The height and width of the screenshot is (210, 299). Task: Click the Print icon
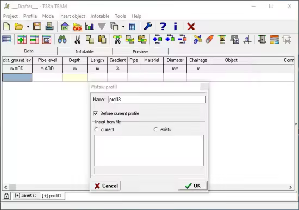pos(49,27)
